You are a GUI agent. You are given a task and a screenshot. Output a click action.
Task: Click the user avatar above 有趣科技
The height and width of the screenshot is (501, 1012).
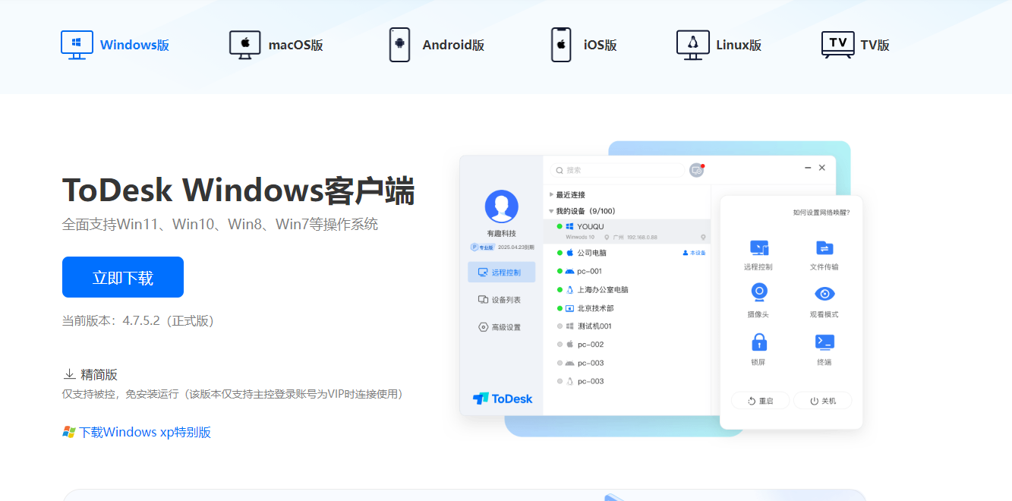pos(501,206)
